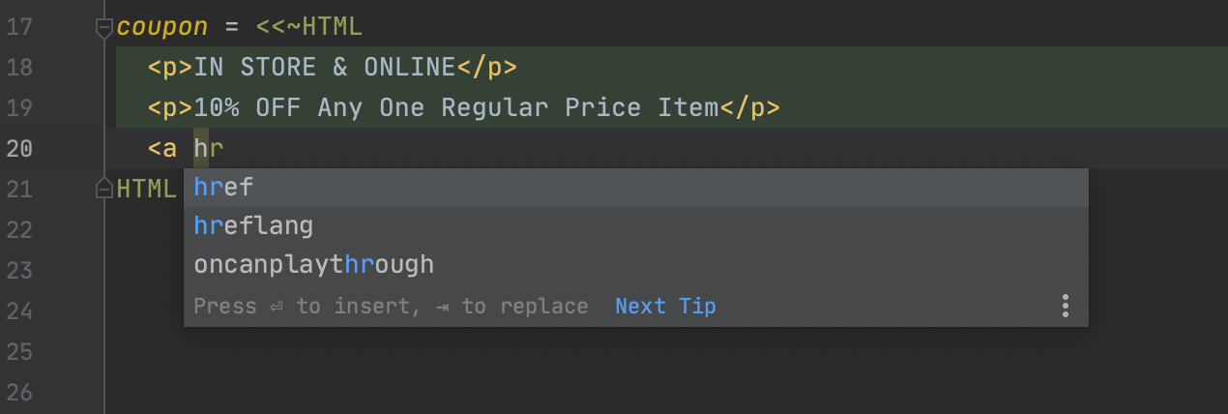Click line number 17 in the gutter
Image resolution: width=1228 pixels, height=414 pixels.
click(x=19, y=27)
